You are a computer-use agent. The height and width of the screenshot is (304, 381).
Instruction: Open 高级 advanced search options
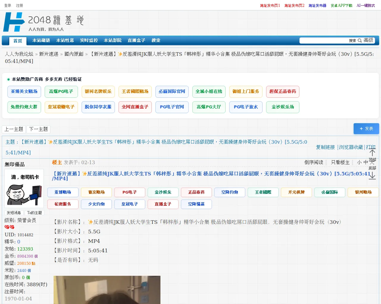pos(368,40)
